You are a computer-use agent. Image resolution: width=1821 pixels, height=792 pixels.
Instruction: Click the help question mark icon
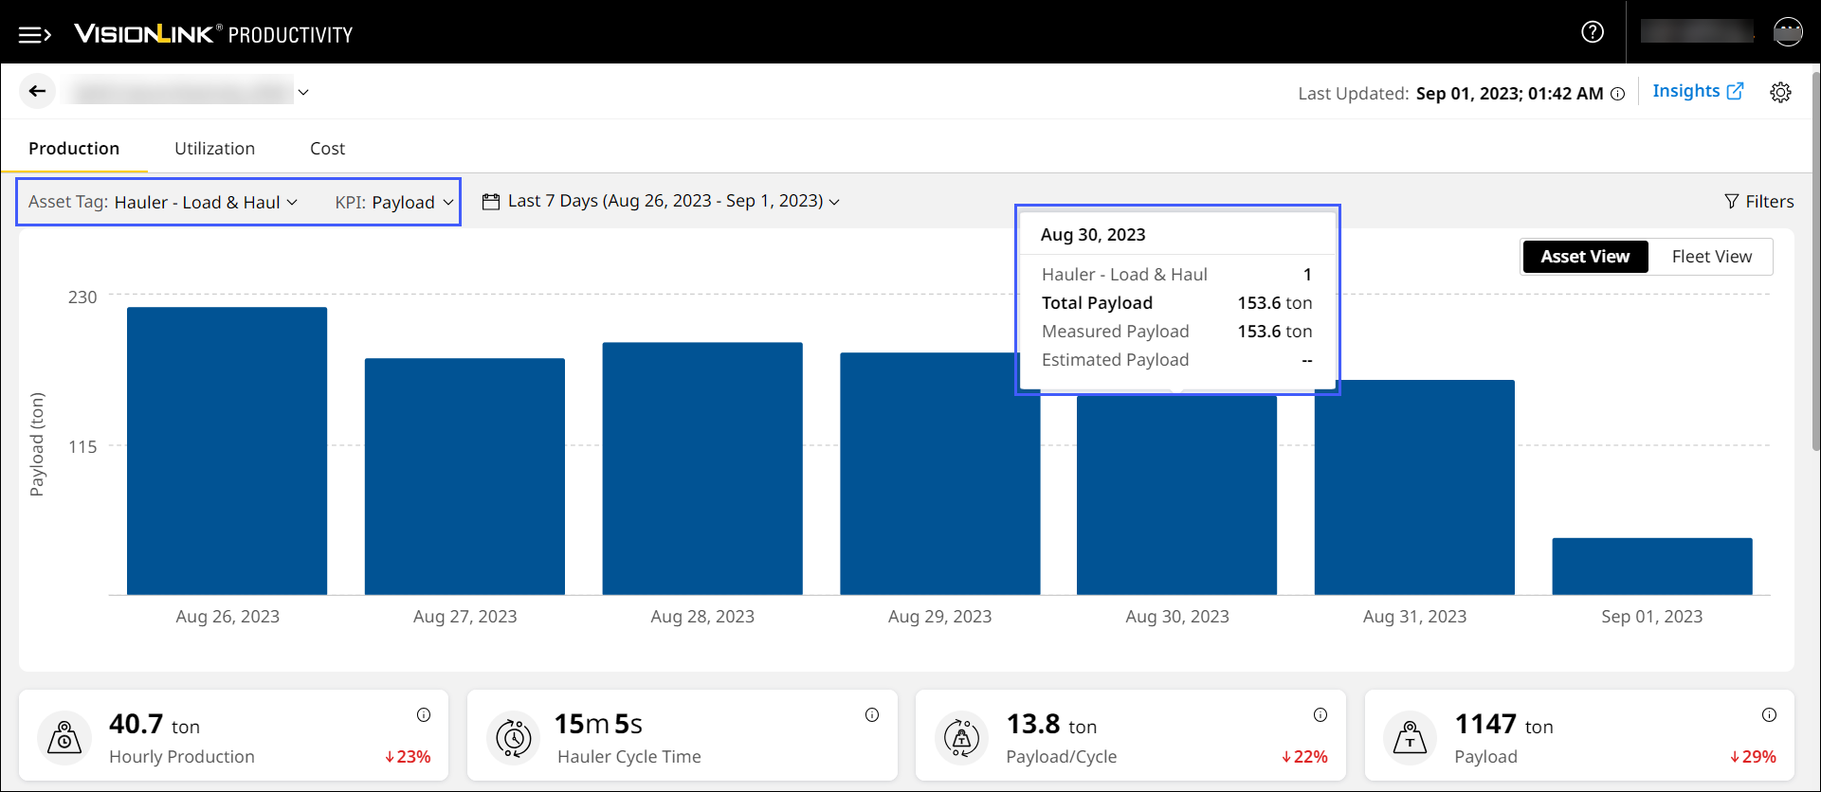click(1593, 32)
